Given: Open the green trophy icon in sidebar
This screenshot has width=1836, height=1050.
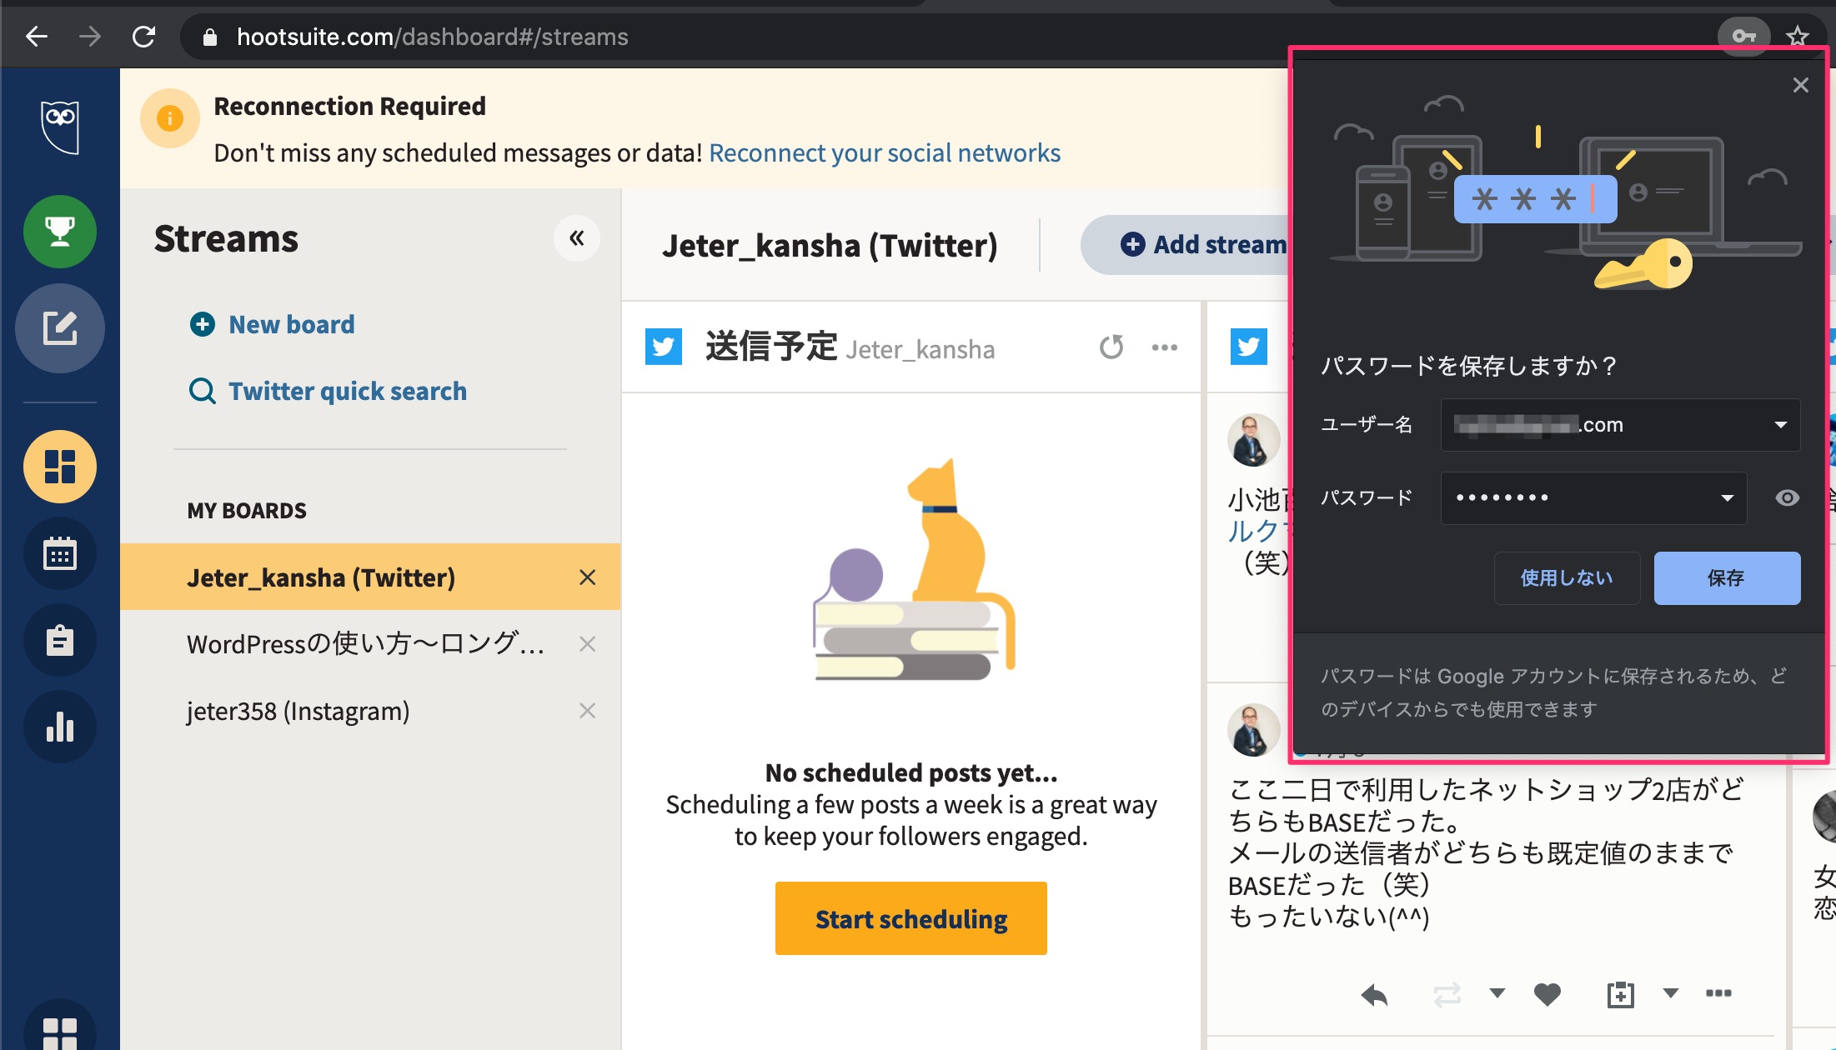Looking at the screenshot, I should click(x=60, y=232).
